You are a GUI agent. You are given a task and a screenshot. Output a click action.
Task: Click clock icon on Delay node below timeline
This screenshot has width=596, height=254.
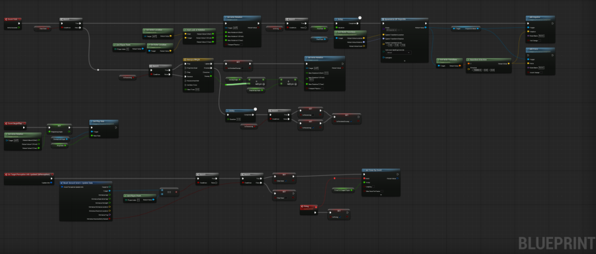pyautogui.click(x=256, y=109)
